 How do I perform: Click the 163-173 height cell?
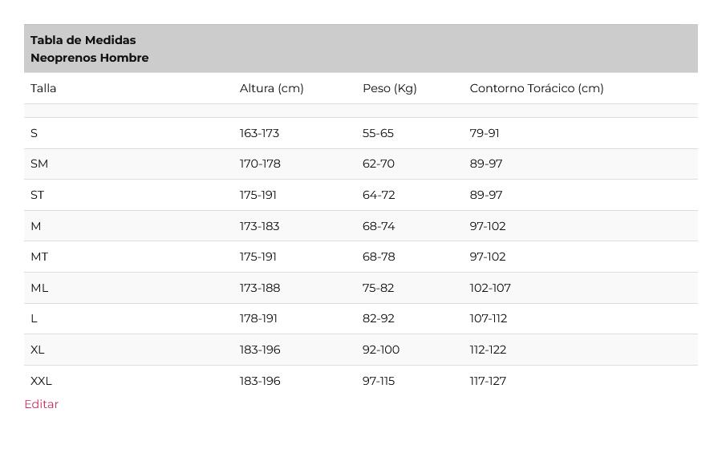coord(259,133)
